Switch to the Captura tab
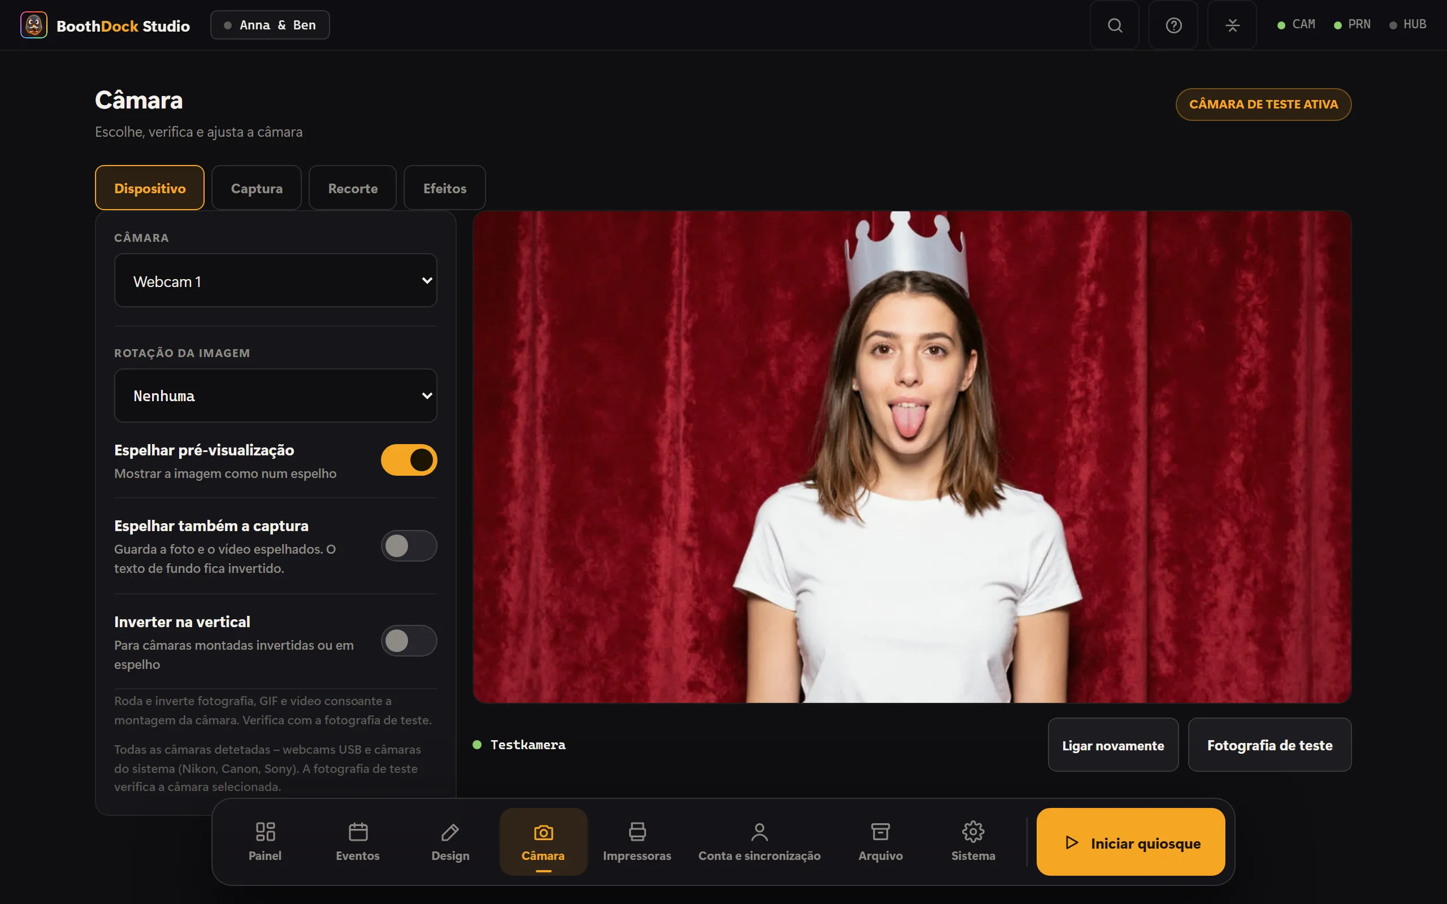Image resolution: width=1447 pixels, height=904 pixels. click(x=257, y=188)
